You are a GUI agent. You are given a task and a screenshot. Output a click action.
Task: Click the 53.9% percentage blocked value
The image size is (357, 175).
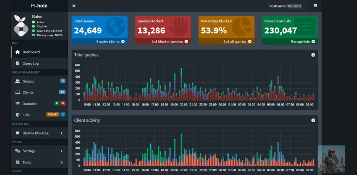point(213,31)
